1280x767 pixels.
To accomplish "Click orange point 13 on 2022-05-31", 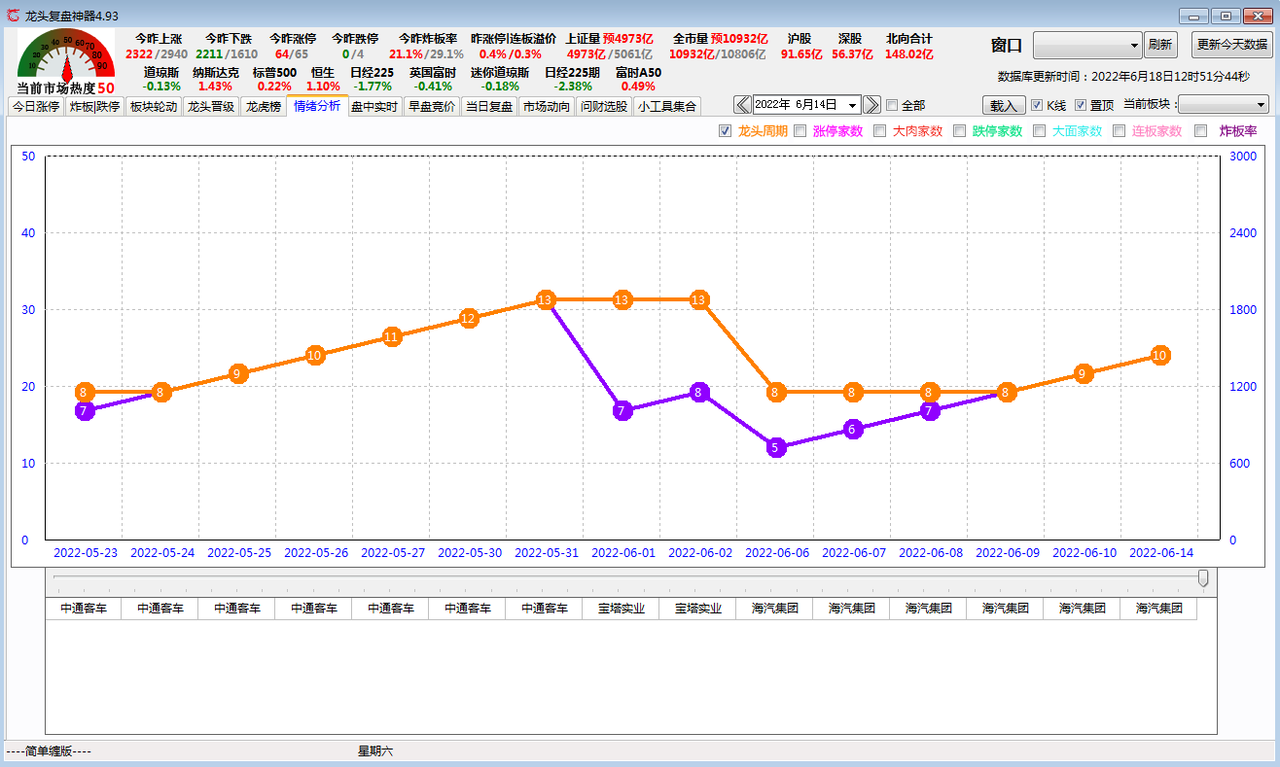I will point(546,299).
